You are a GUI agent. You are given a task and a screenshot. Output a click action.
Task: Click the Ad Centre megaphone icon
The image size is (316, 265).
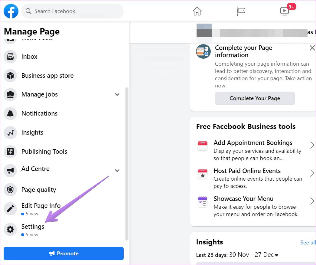click(10, 171)
